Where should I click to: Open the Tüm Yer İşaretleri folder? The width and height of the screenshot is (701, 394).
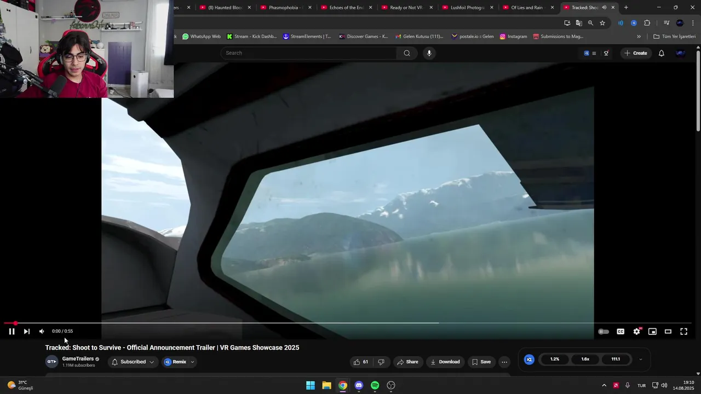coord(674,37)
